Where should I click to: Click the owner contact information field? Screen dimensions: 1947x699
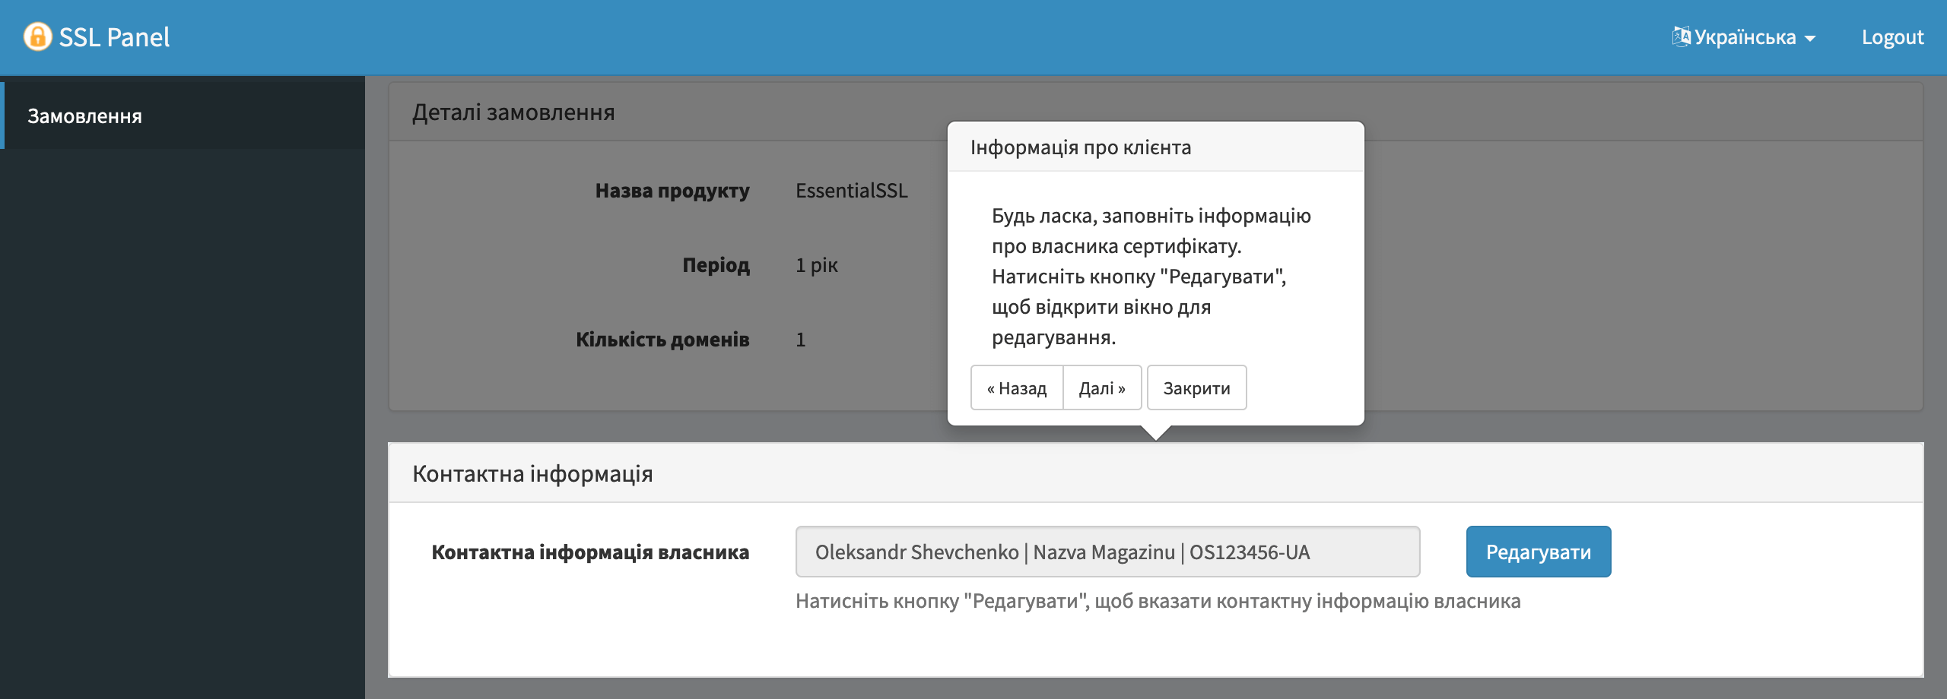(x=1107, y=552)
